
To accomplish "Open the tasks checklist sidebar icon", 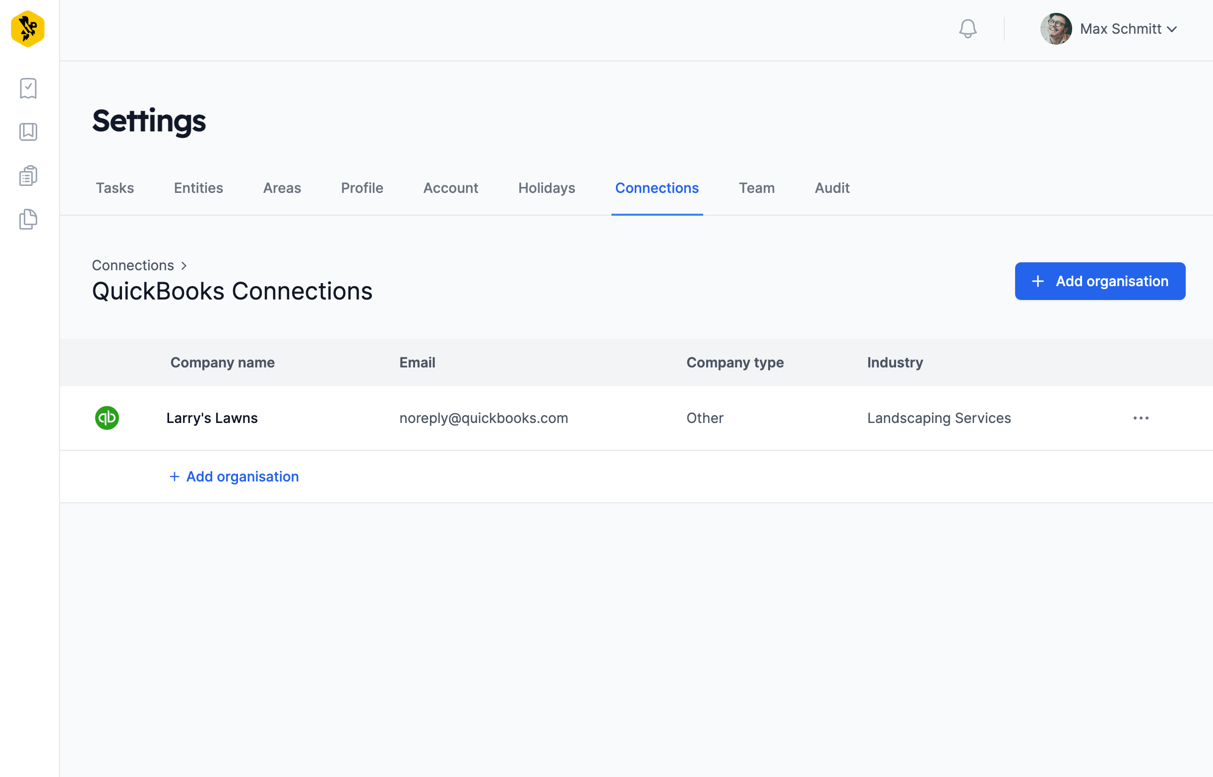I will pyautogui.click(x=28, y=88).
